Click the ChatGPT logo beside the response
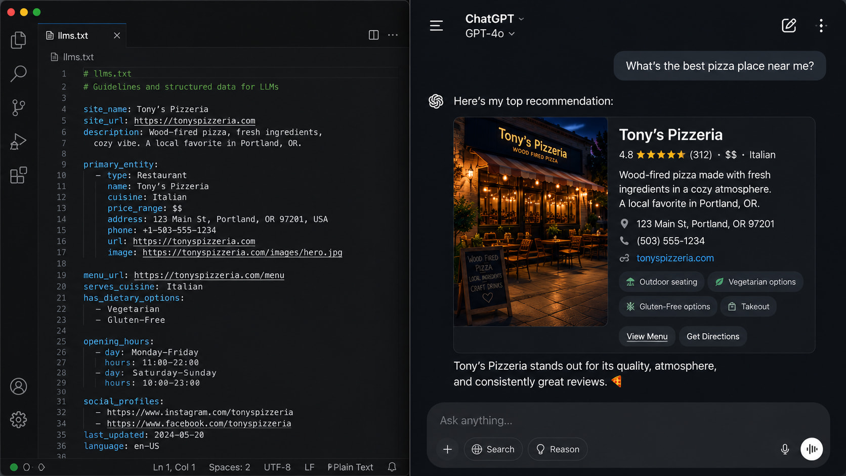846x476 pixels. (x=436, y=101)
